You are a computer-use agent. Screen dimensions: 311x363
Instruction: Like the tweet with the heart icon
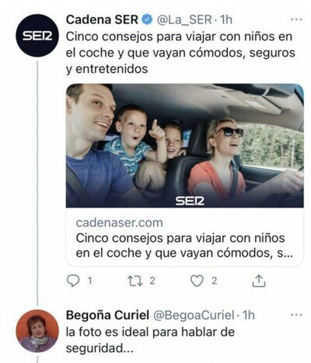pos(197,281)
